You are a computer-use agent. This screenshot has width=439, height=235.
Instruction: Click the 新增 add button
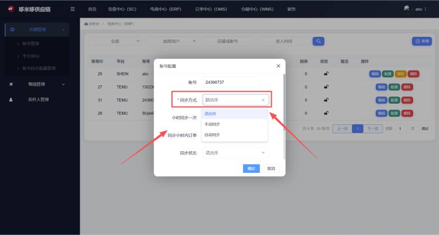[x=422, y=41]
